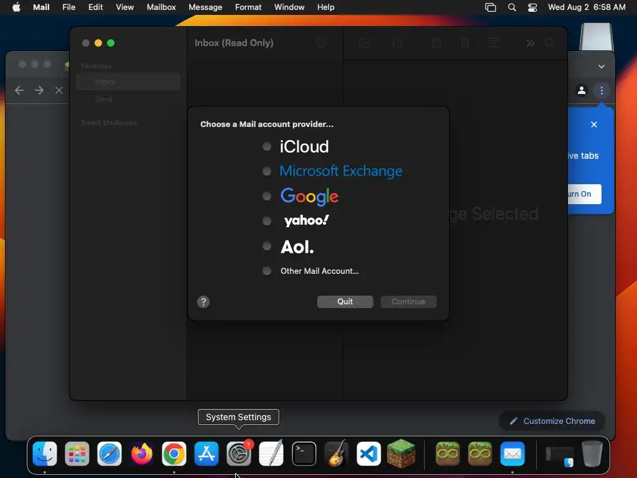Click Customize Chrome button
The image size is (637, 478).
click(552, 421)
